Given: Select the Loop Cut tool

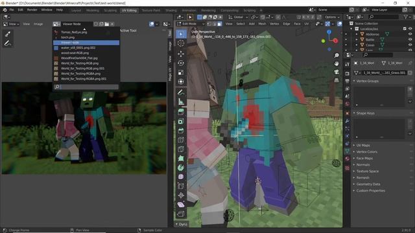Looking at the screenshot, I should click(x=181, y=140).
